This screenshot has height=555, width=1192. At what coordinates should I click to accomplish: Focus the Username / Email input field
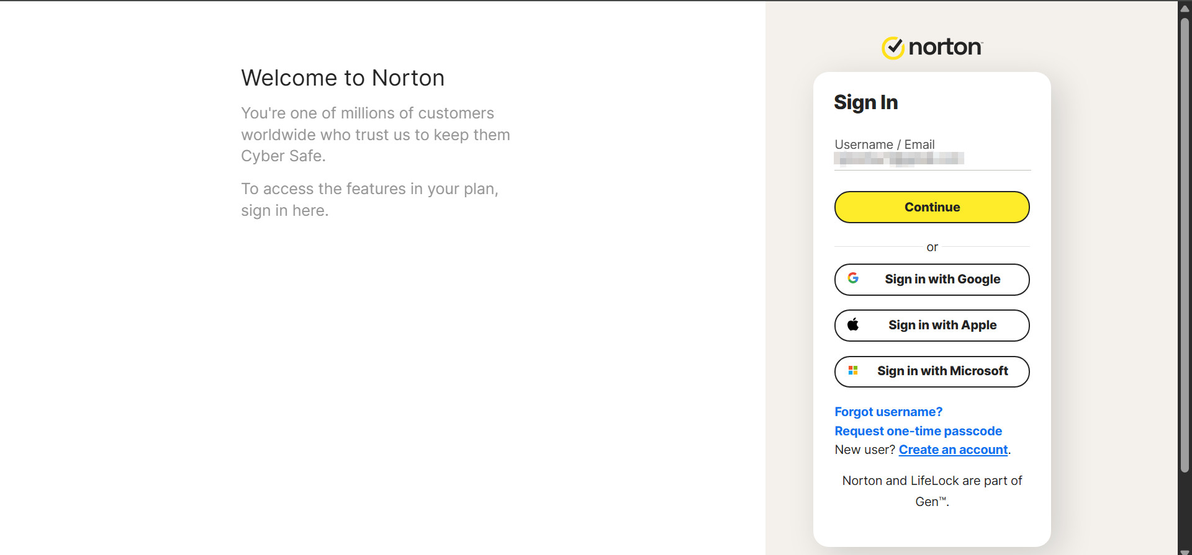(x=932, y=159)
